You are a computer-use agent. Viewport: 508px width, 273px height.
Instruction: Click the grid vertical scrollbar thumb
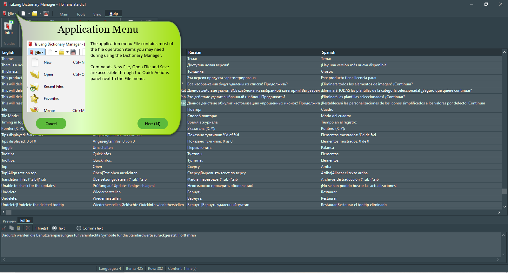tap(505, 191)
